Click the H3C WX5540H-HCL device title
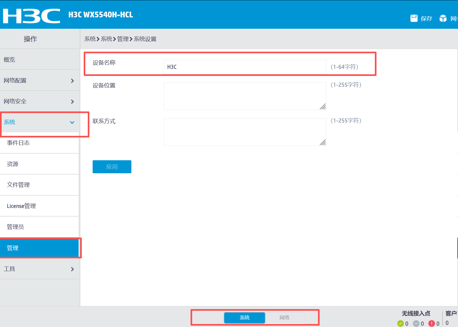 101,15
